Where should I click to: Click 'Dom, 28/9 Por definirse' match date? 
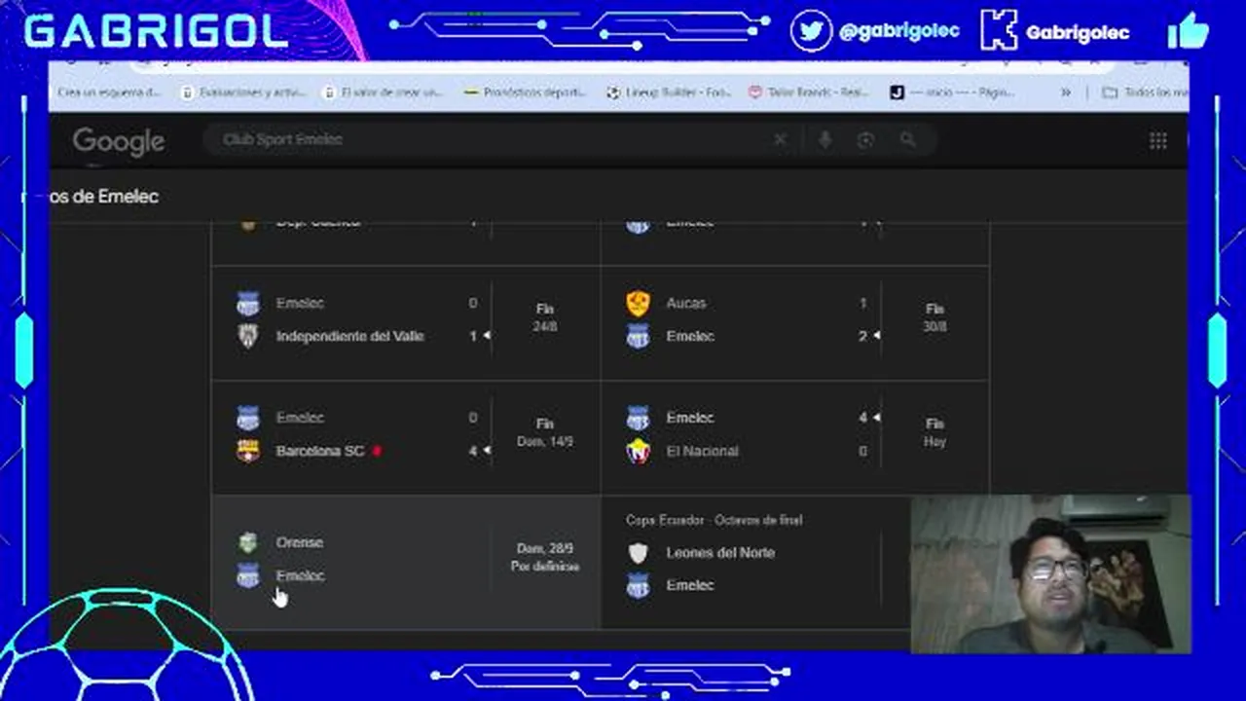tap(545, 558)
